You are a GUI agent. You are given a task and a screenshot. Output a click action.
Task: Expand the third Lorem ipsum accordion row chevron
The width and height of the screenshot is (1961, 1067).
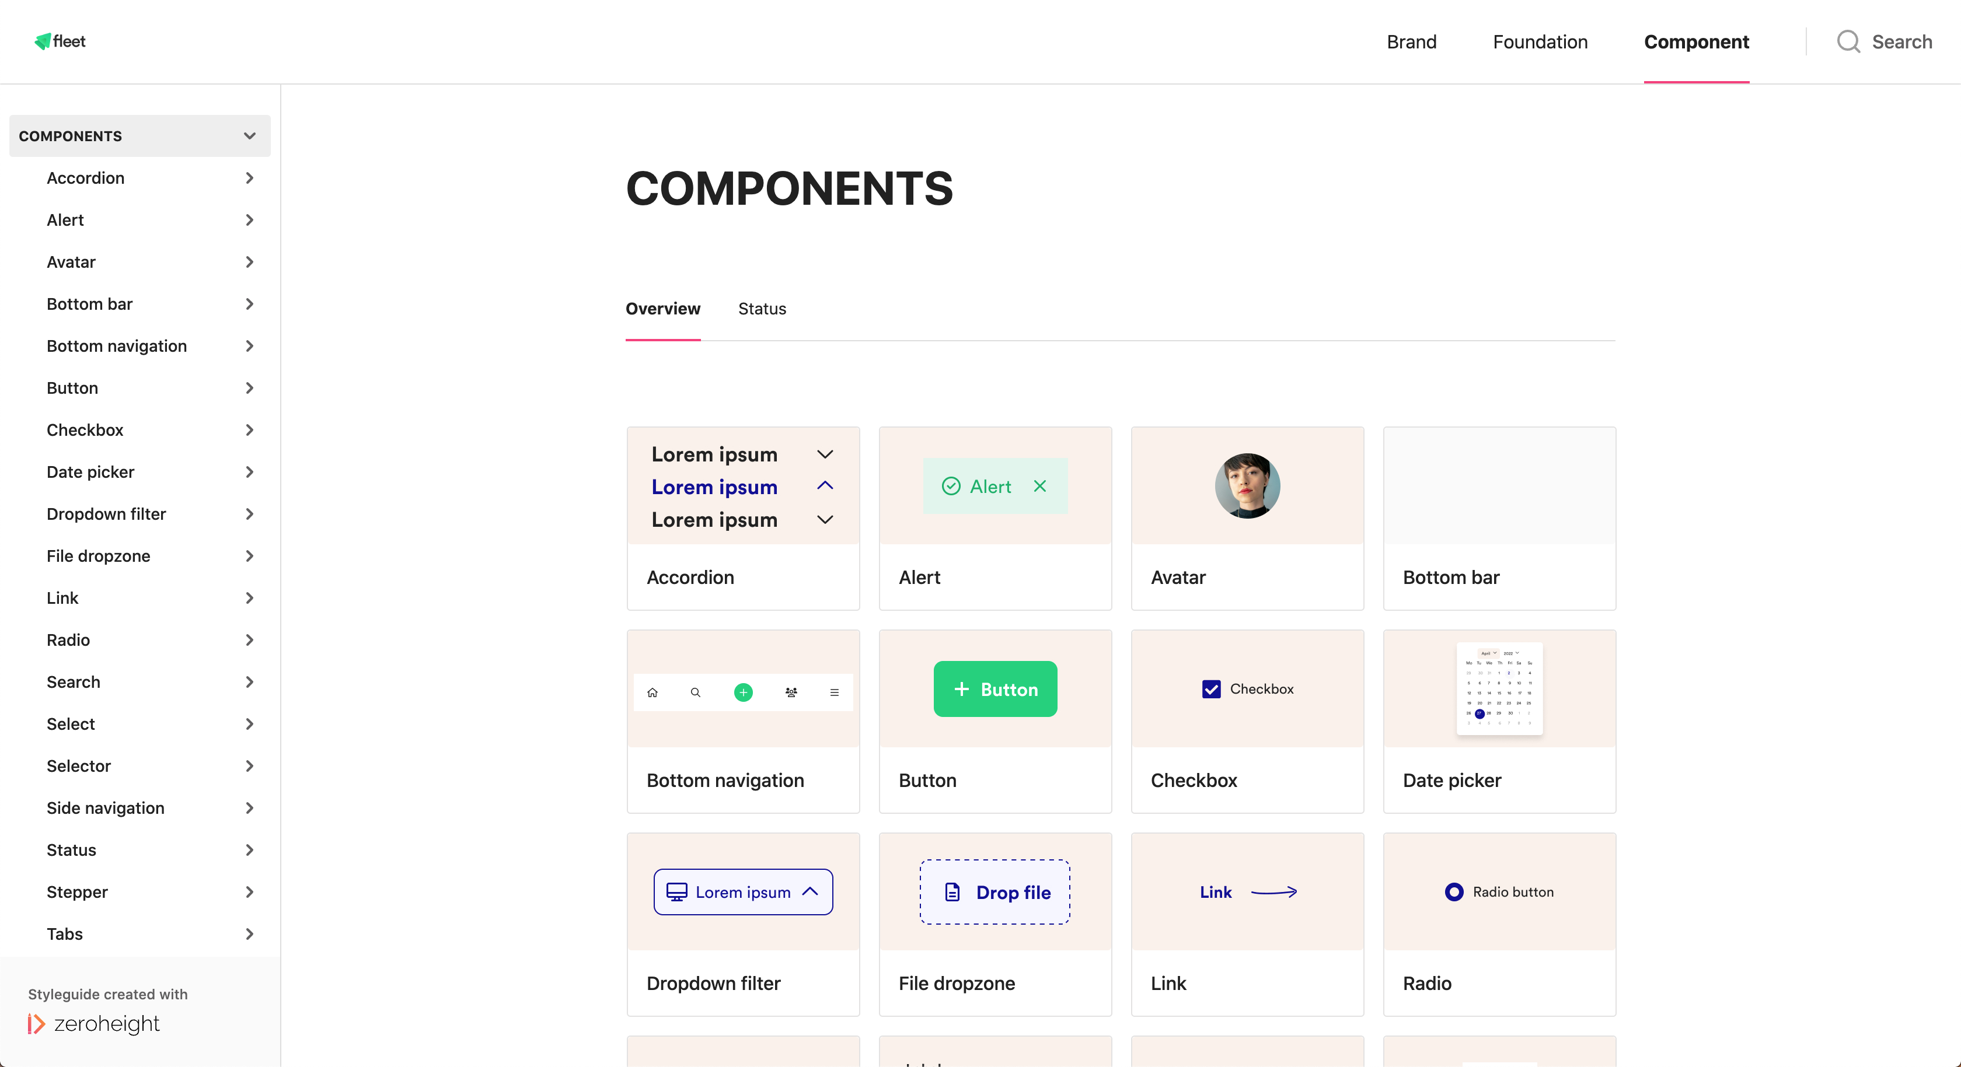coord(825,520)
